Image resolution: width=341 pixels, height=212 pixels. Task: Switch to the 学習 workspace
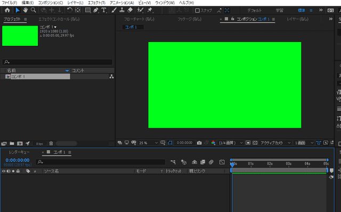[279, 11]
